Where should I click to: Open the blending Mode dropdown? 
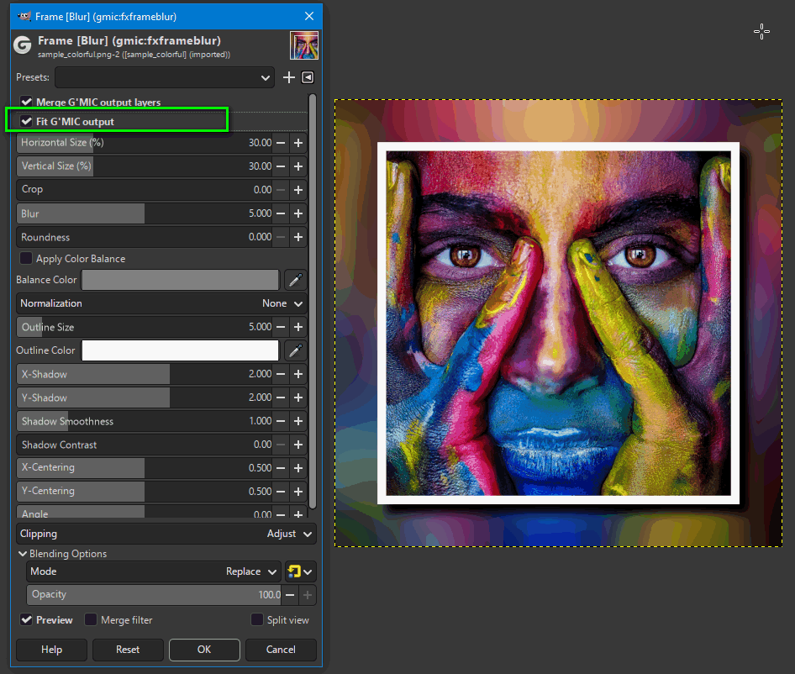(154, 571)
